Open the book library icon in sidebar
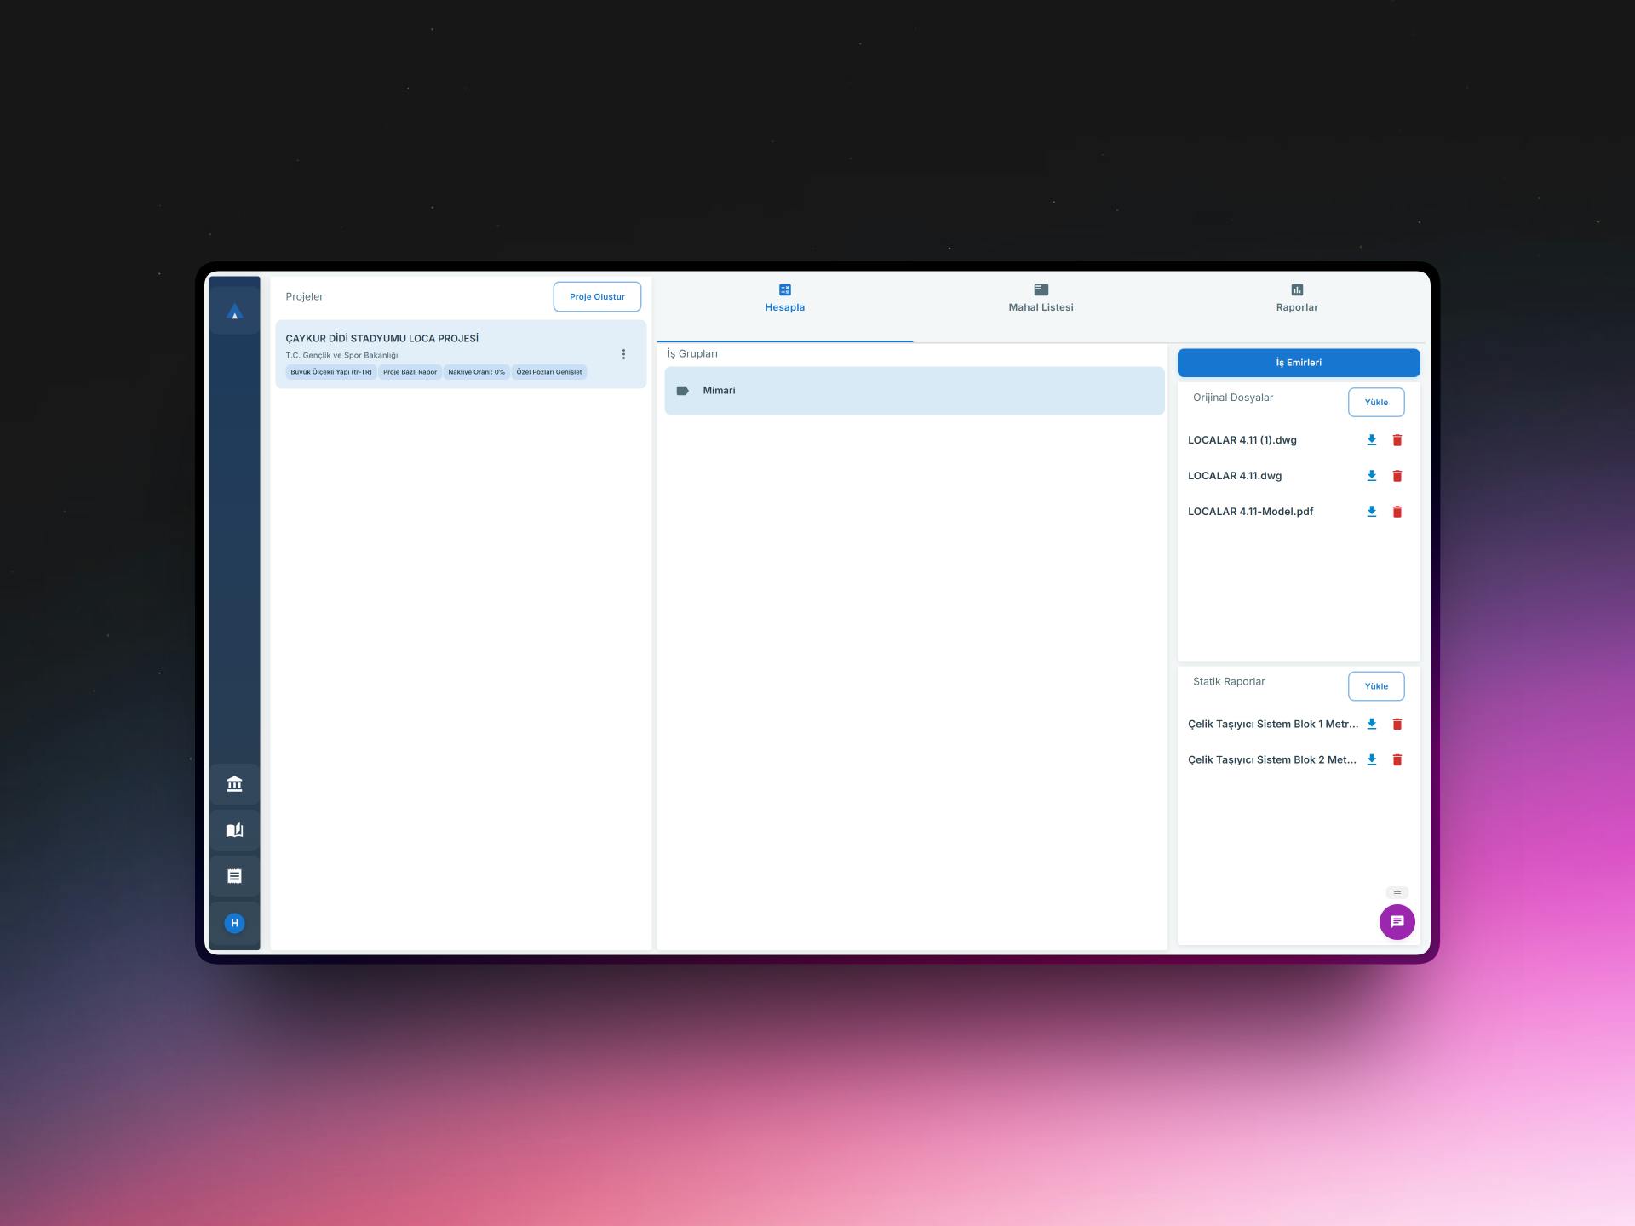The image size is (1635, 1226). (234, 830)
